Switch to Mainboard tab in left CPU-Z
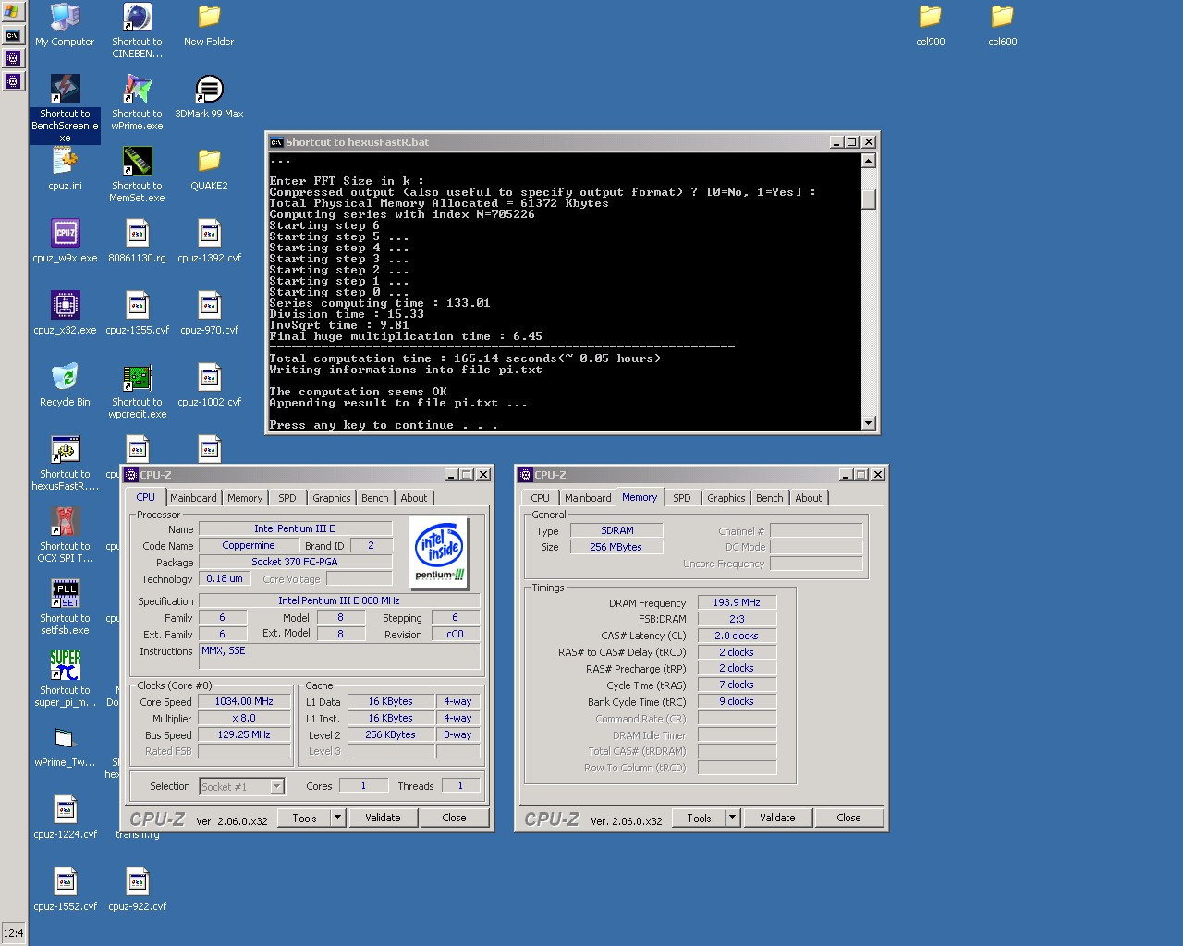 point(193,498)
